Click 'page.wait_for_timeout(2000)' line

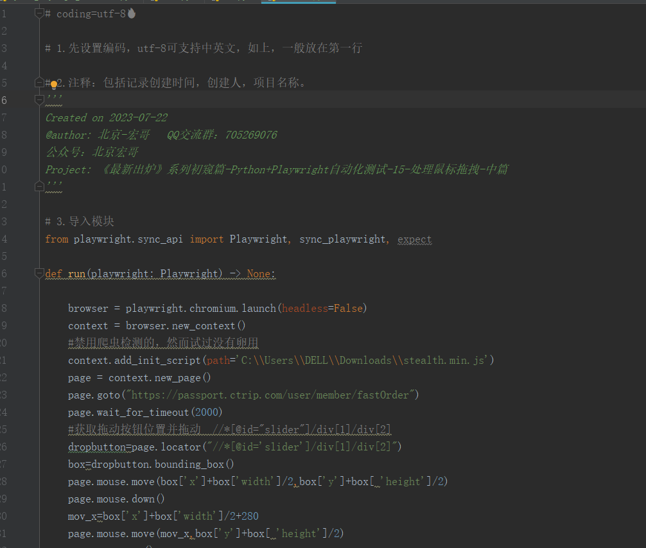(145, 412)
